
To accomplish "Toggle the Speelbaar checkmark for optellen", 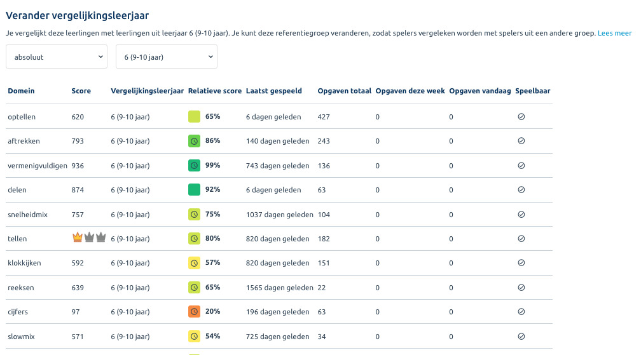I will [x=521, y=117].
